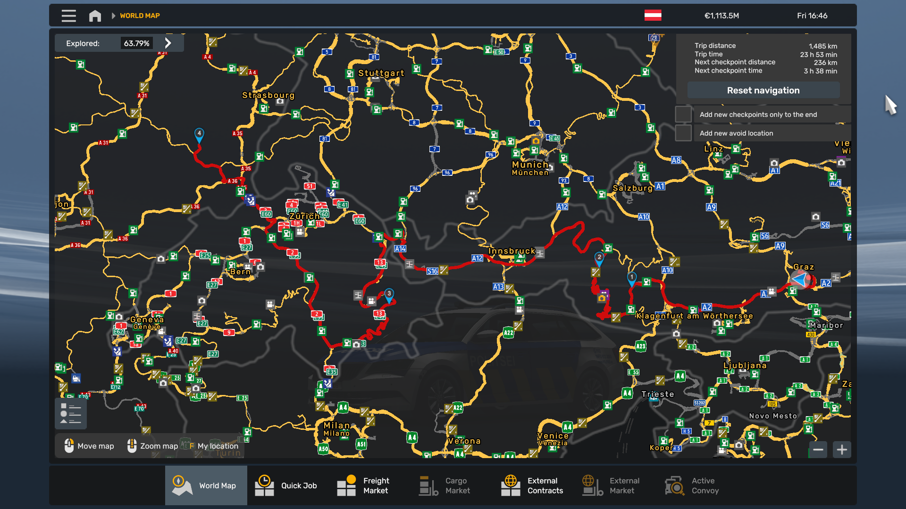Expand the Explored percentage panel

tap(168, 43)
